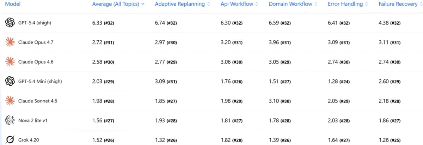The height and width of the screenshot is (145, 423).
Task: Click the 1.51 (#27) Domain Workflow cell
Action: (x=280, y=81)
